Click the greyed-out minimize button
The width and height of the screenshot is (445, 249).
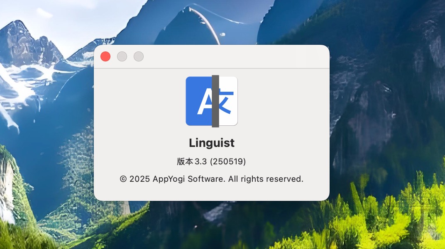(122, 56)
